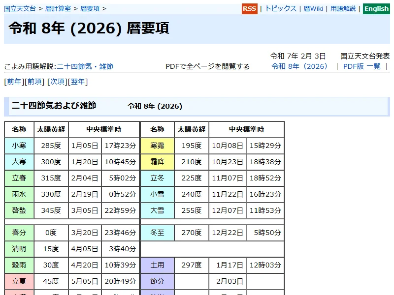The height and width of the screenshot is (295, 394).
Task: Click the 18時38分 time cell
Action: point(265,162)
